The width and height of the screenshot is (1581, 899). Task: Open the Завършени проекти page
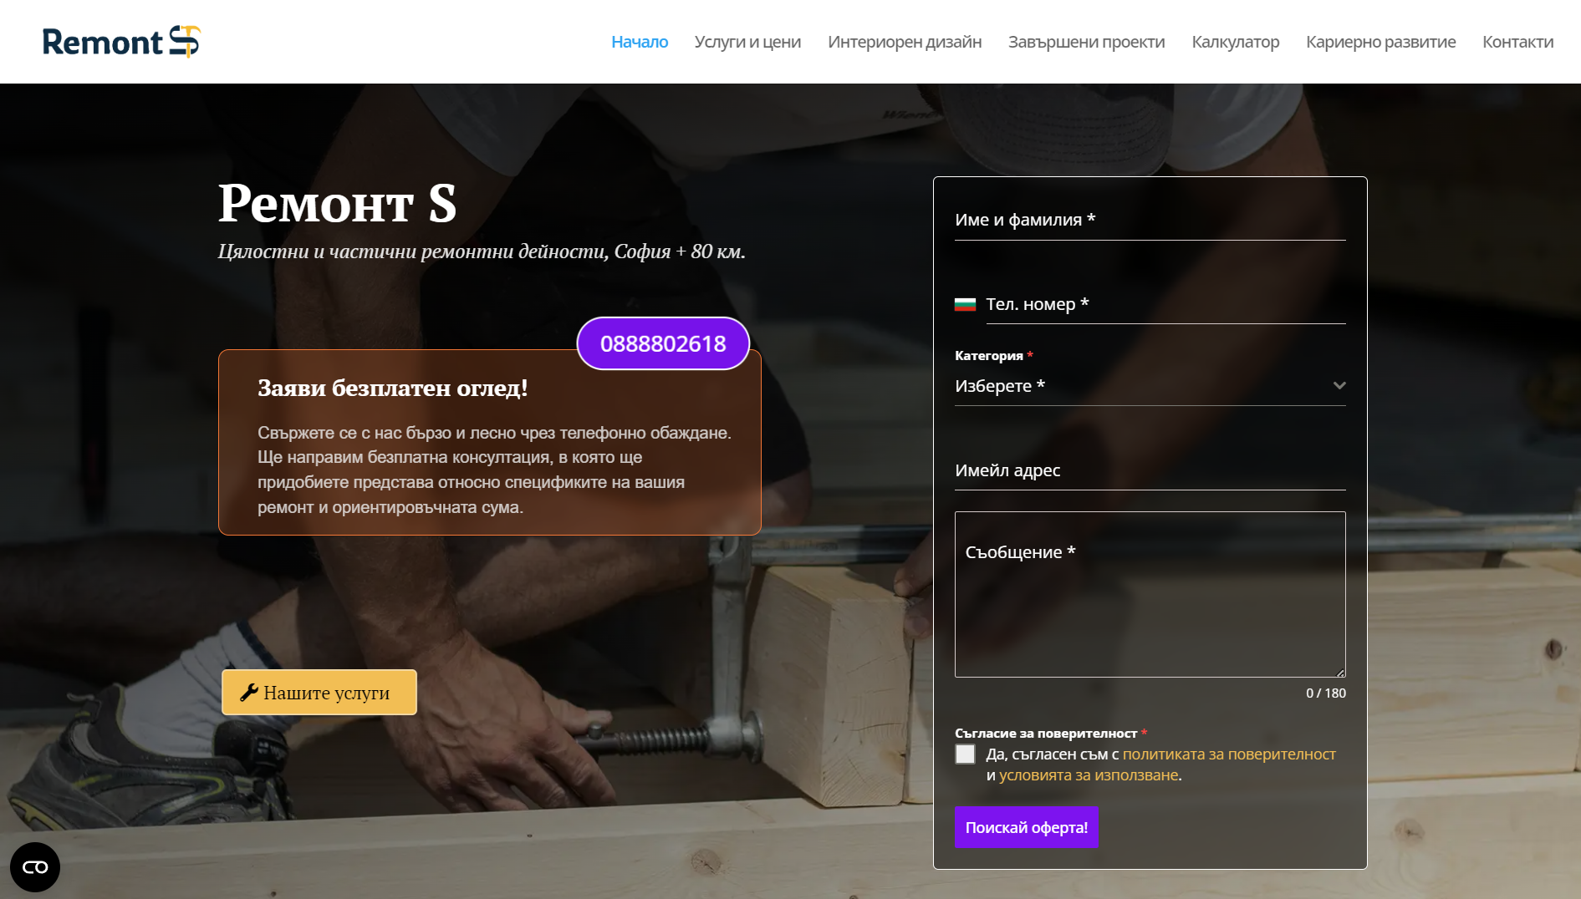tap(1086, 42)
